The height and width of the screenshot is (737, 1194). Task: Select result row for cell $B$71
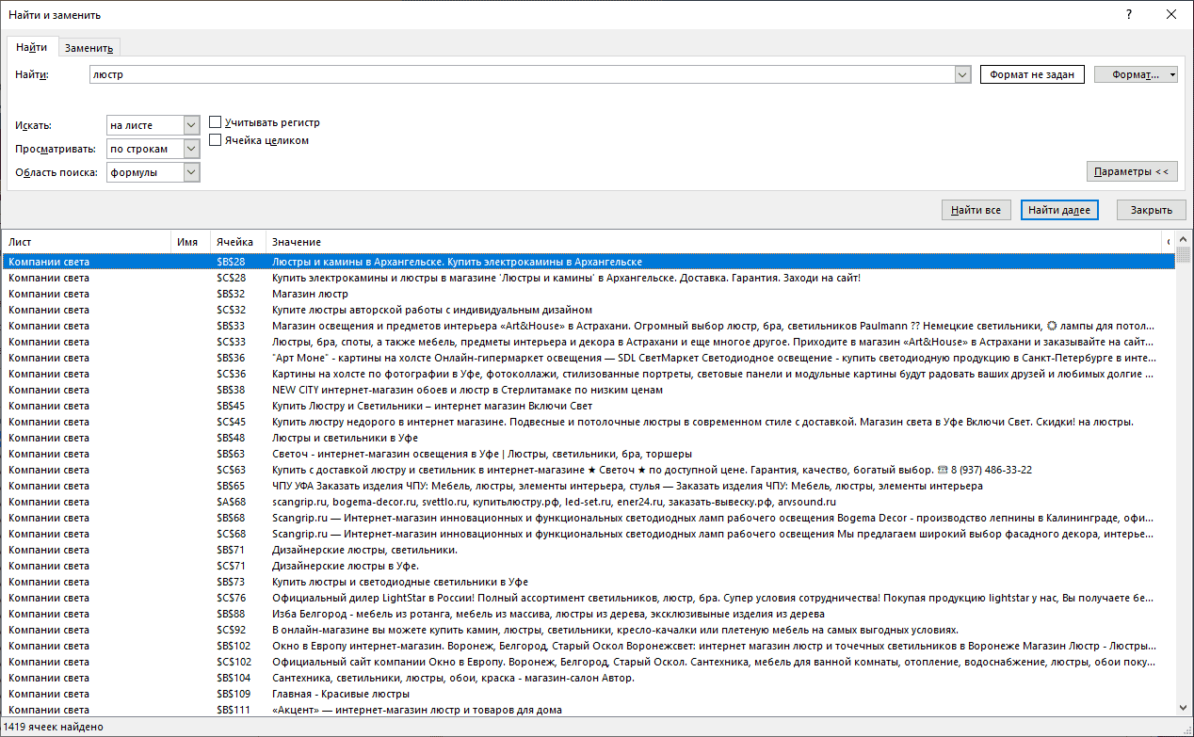589,550
